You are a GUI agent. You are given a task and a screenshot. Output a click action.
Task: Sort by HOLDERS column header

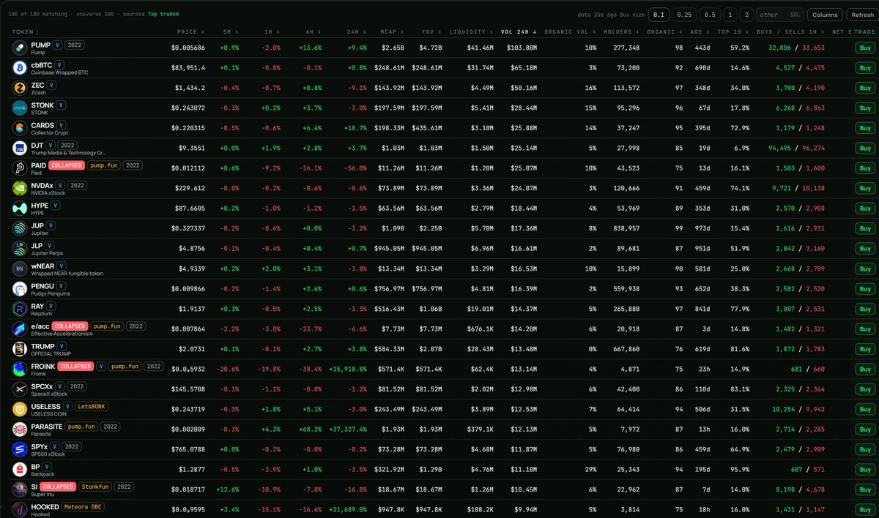621,32
